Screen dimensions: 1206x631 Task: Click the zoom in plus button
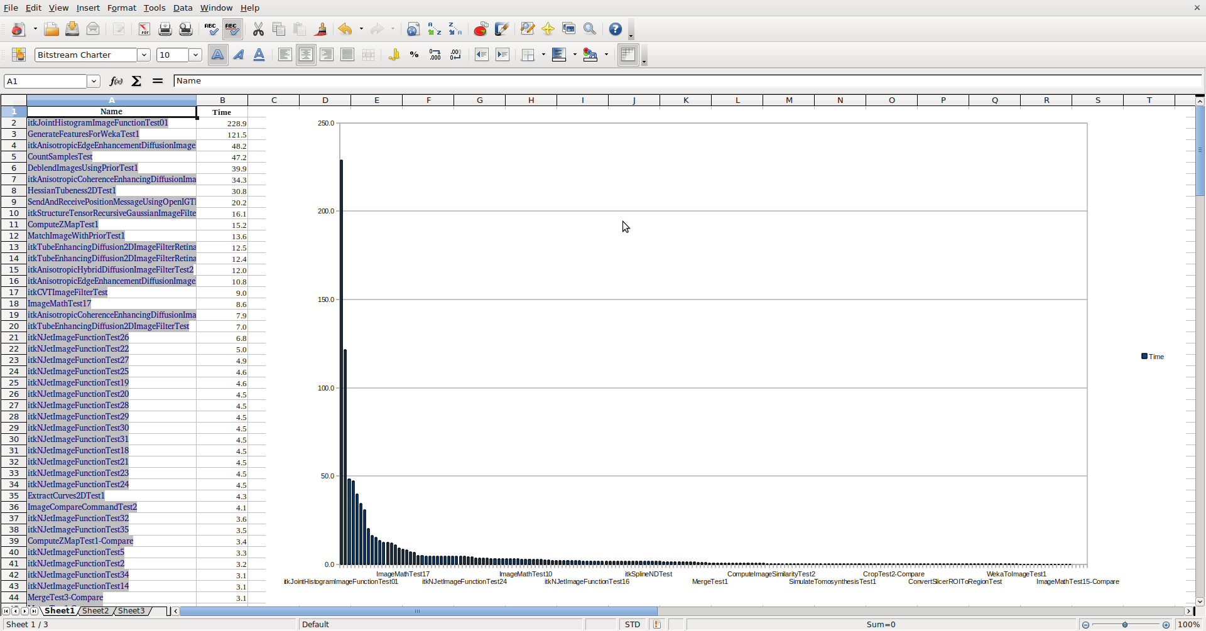coord(1166,625)
